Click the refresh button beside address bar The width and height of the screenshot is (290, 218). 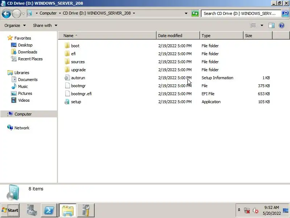[x=195, y=13]
